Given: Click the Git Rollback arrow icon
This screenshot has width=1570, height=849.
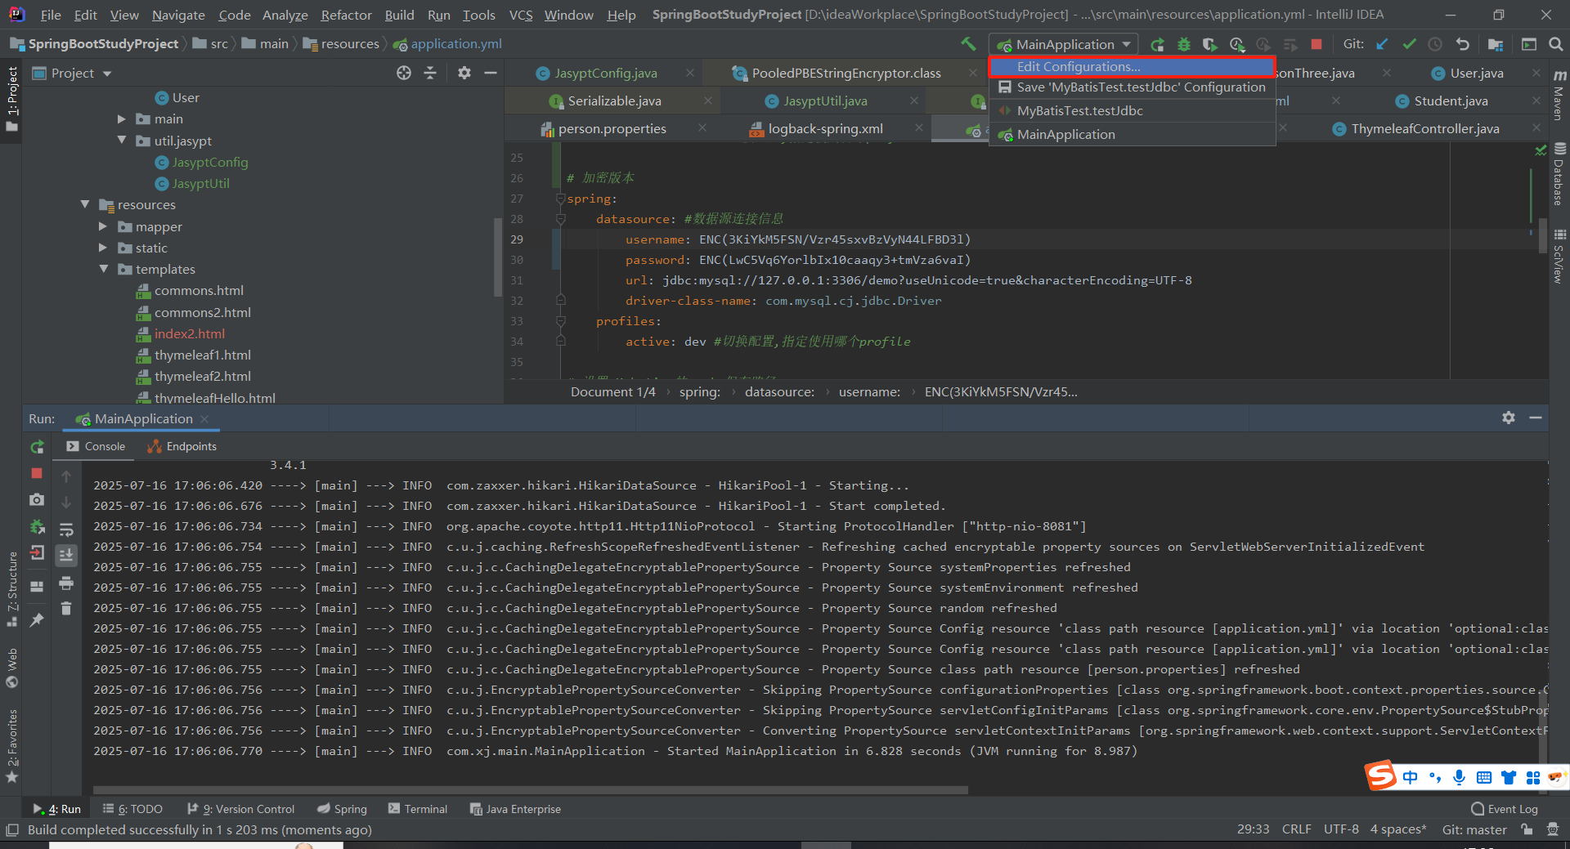Looking at the screenshot, I should pyautogui.click(x=1462, y=44).
